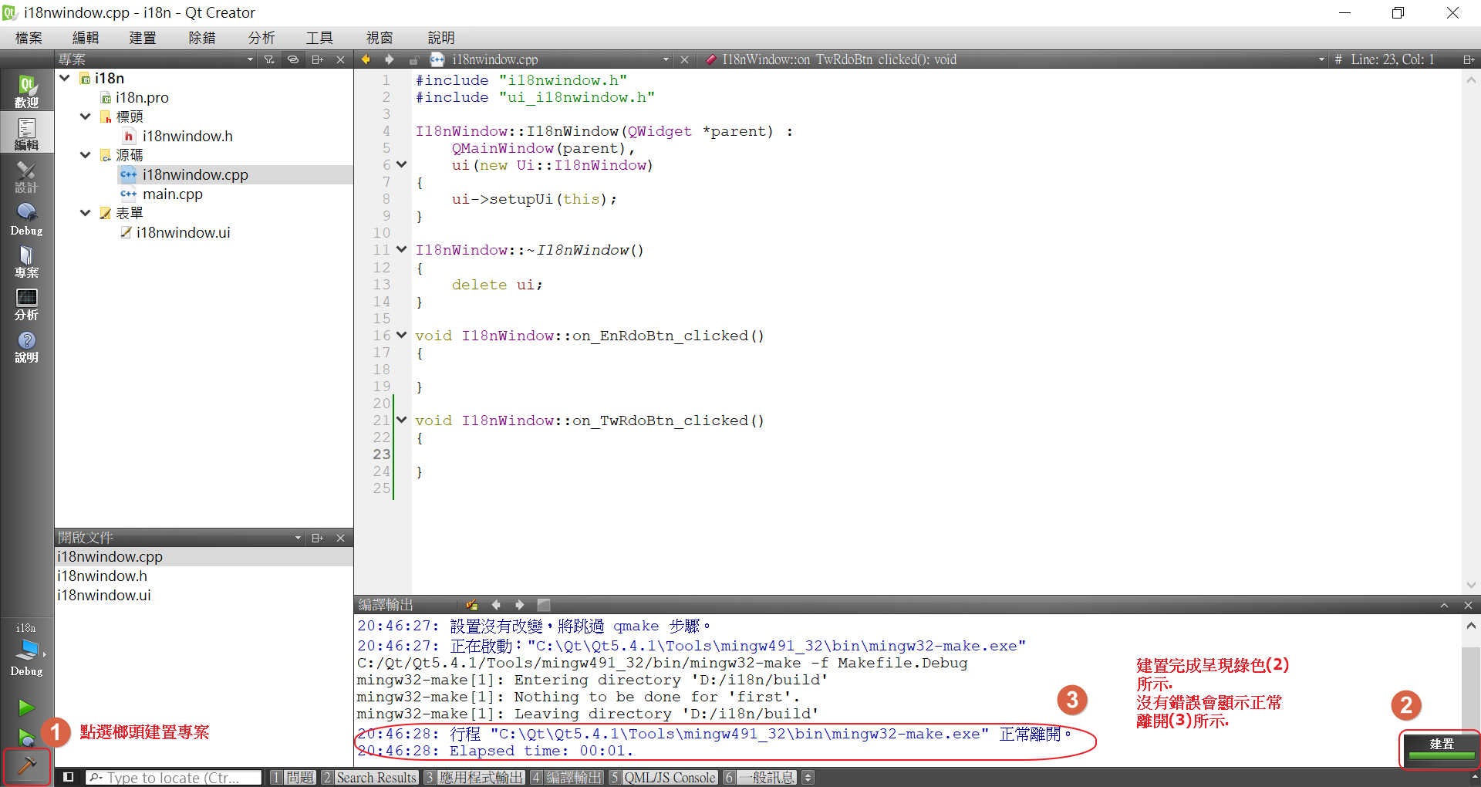
Task: Collapse the Sources (源碼) folder
Action: click(85, 155)
